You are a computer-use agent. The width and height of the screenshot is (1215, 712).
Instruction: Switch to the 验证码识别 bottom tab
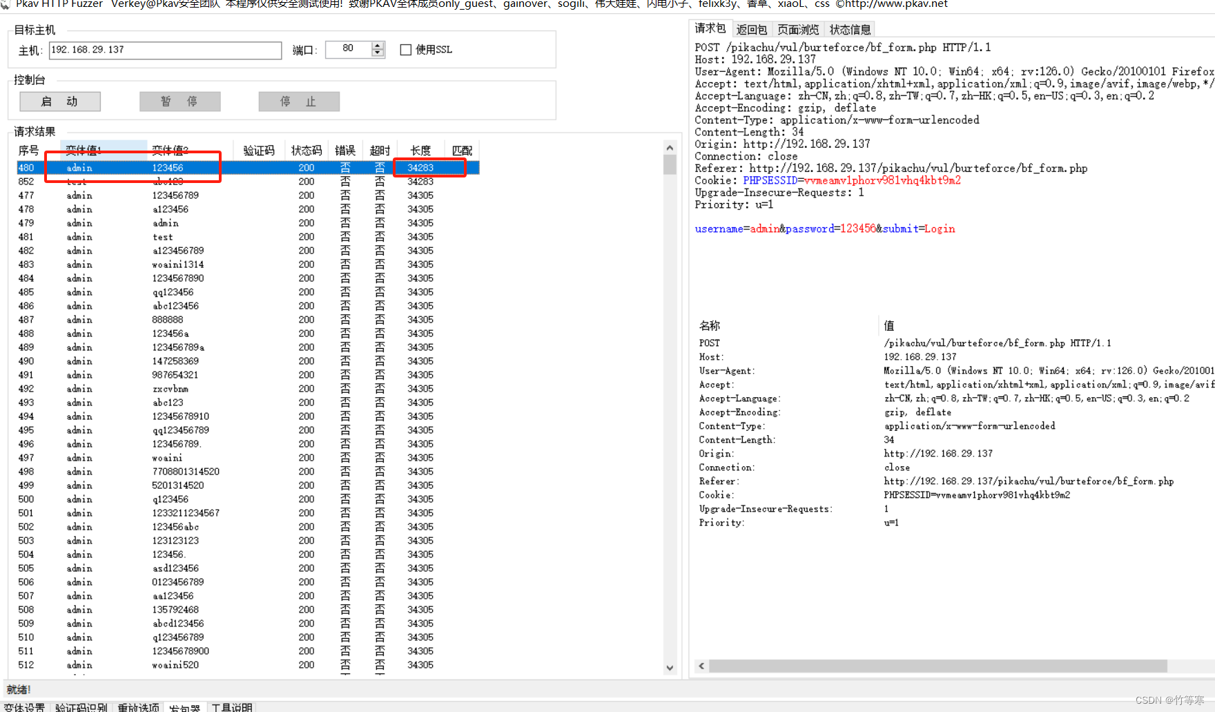[x=81, y=707]
